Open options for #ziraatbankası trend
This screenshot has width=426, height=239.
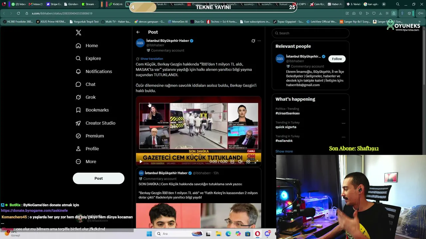point(343,110)
